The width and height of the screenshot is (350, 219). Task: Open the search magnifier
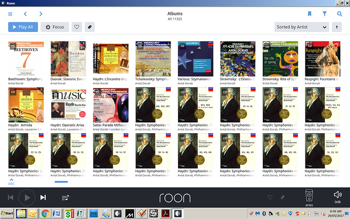(x=339, y=14)
